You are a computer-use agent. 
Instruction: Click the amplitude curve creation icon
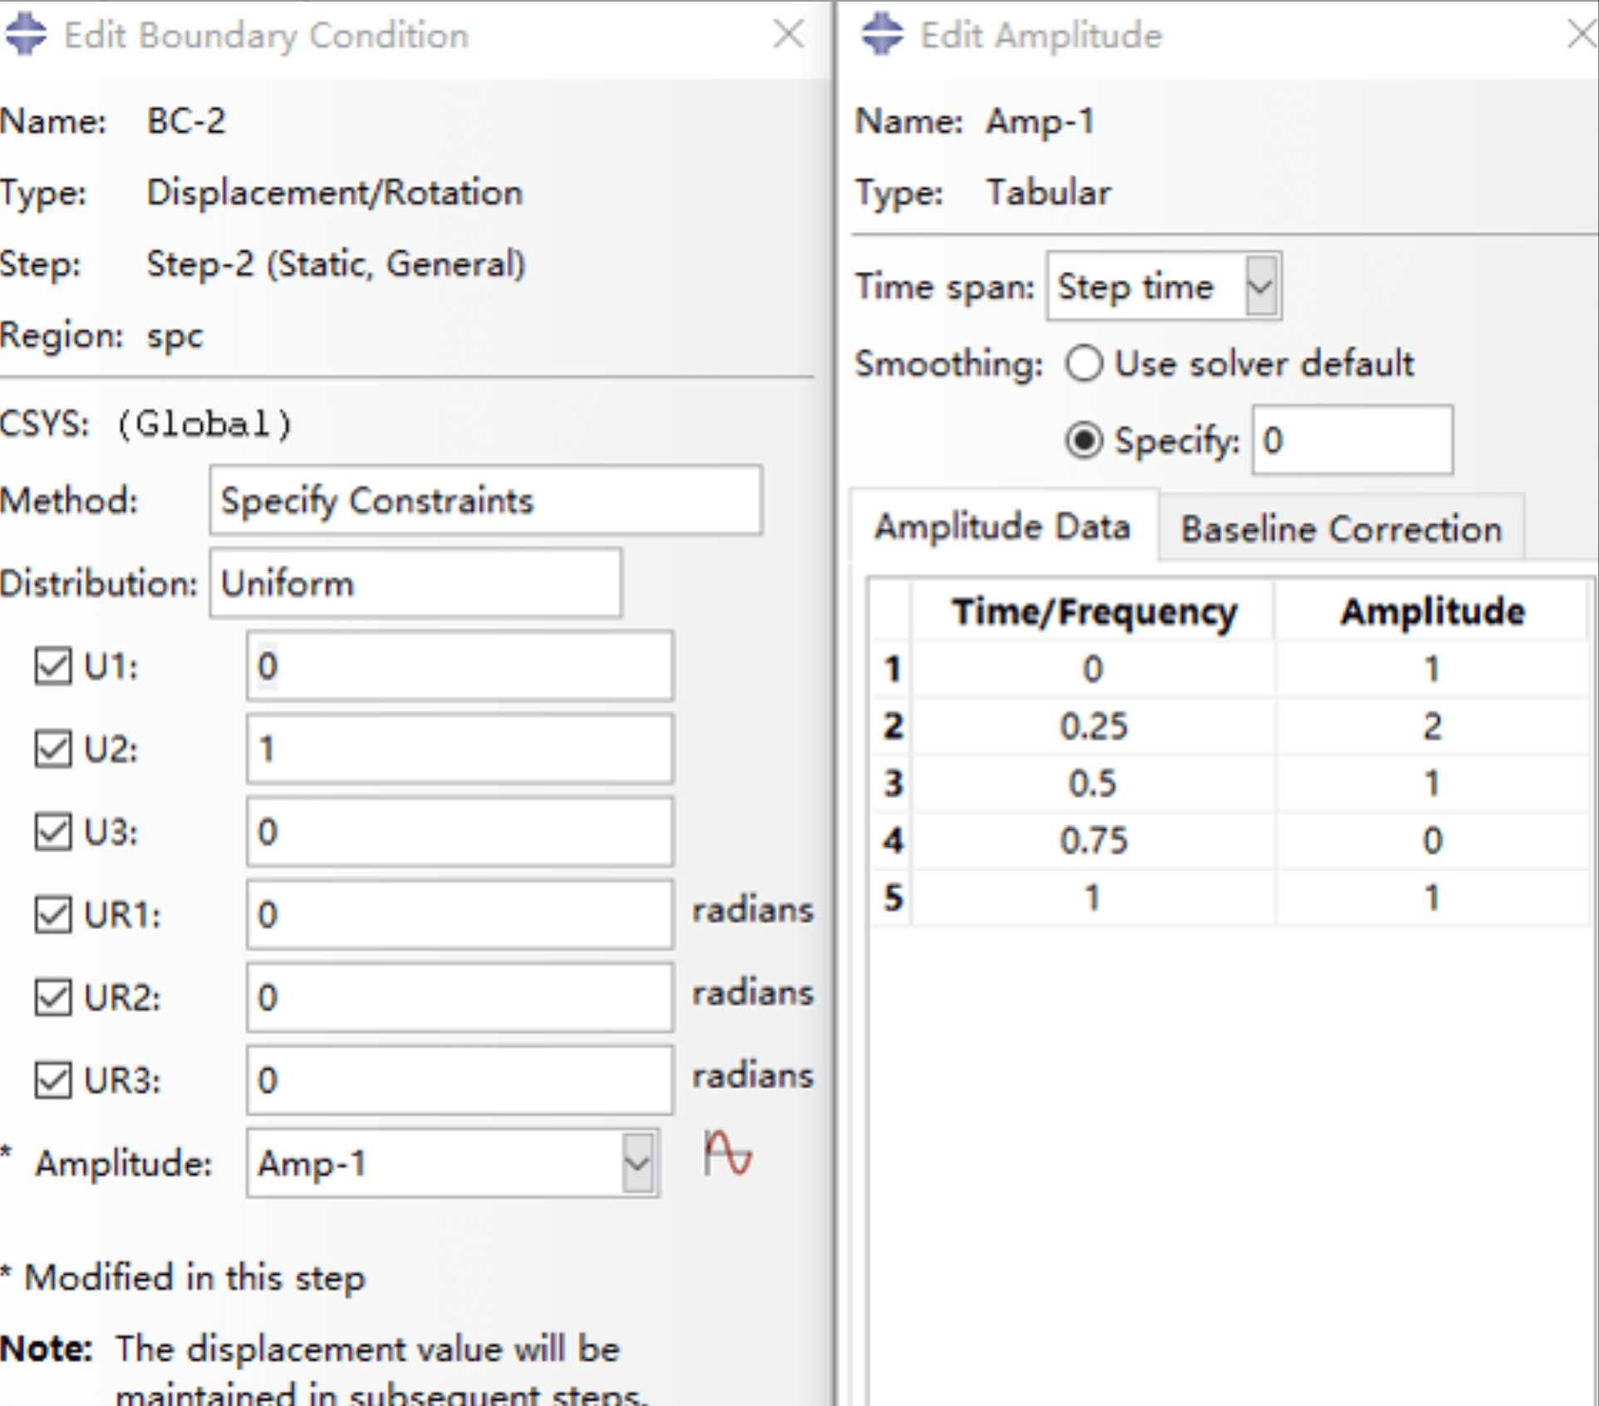pos(727,1154)
